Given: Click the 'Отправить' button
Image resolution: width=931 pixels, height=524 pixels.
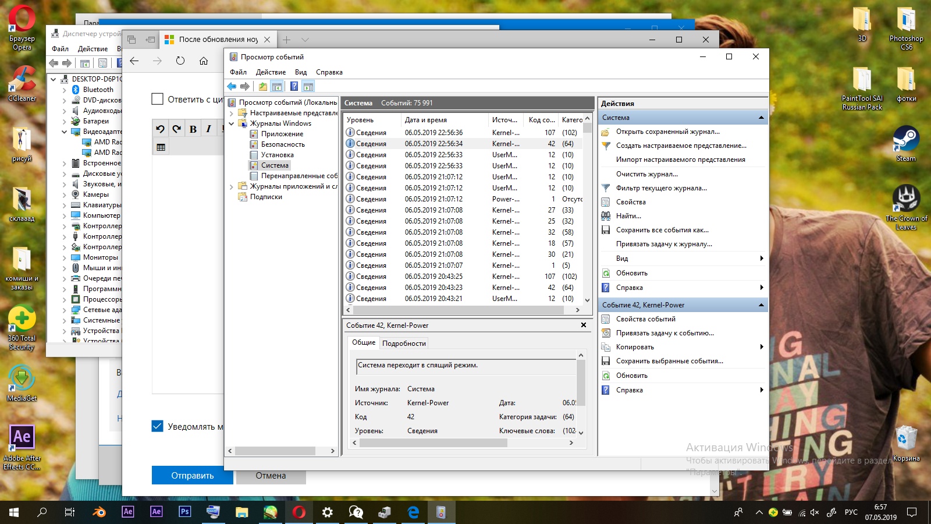Looking at the screenshot, I should [193, 475].
